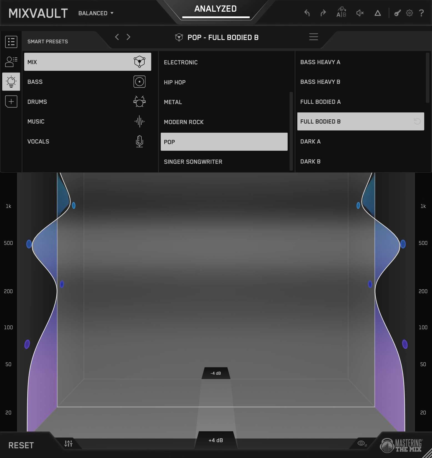Click the right 200 Hz EQ node
The height and width of the screenshot is (458, 432).
pos(370,284)
